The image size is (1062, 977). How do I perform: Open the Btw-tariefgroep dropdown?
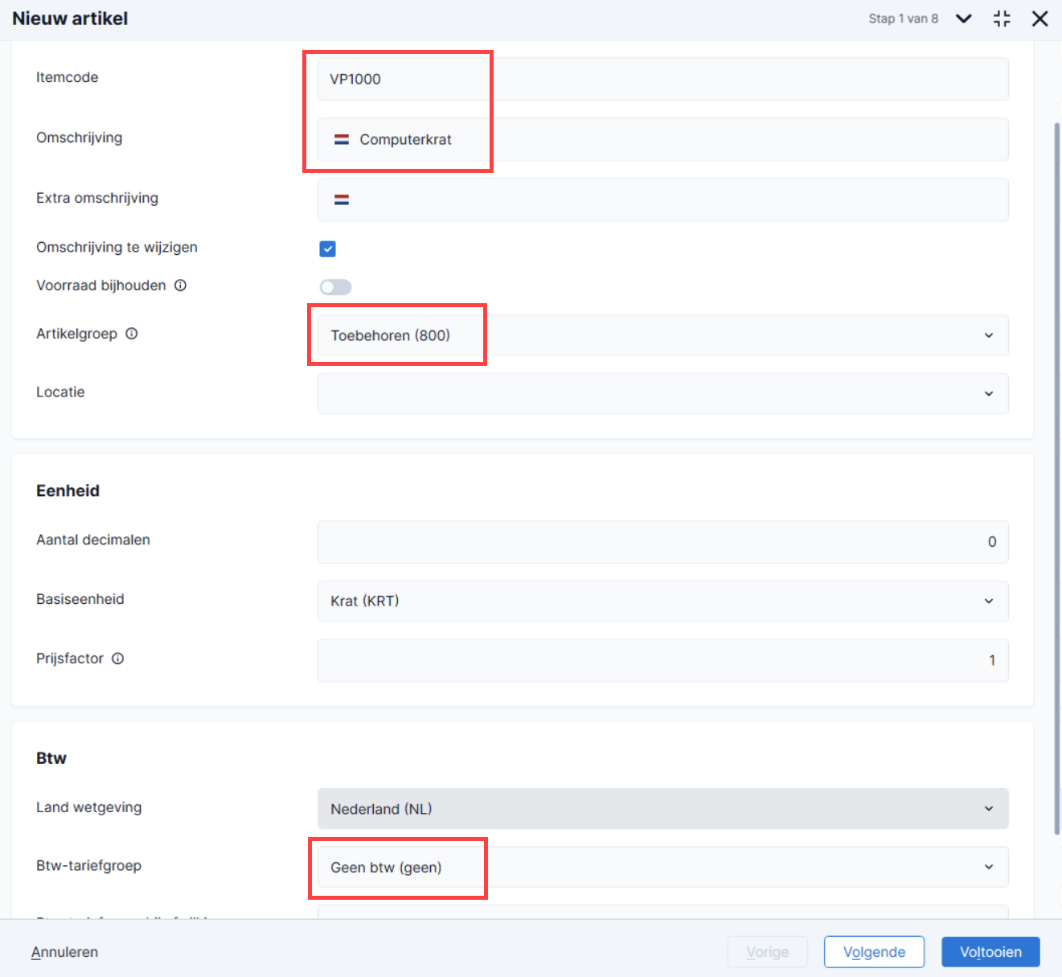[662, 867]
